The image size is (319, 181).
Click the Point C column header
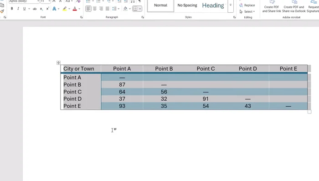(x=206, y=69)
